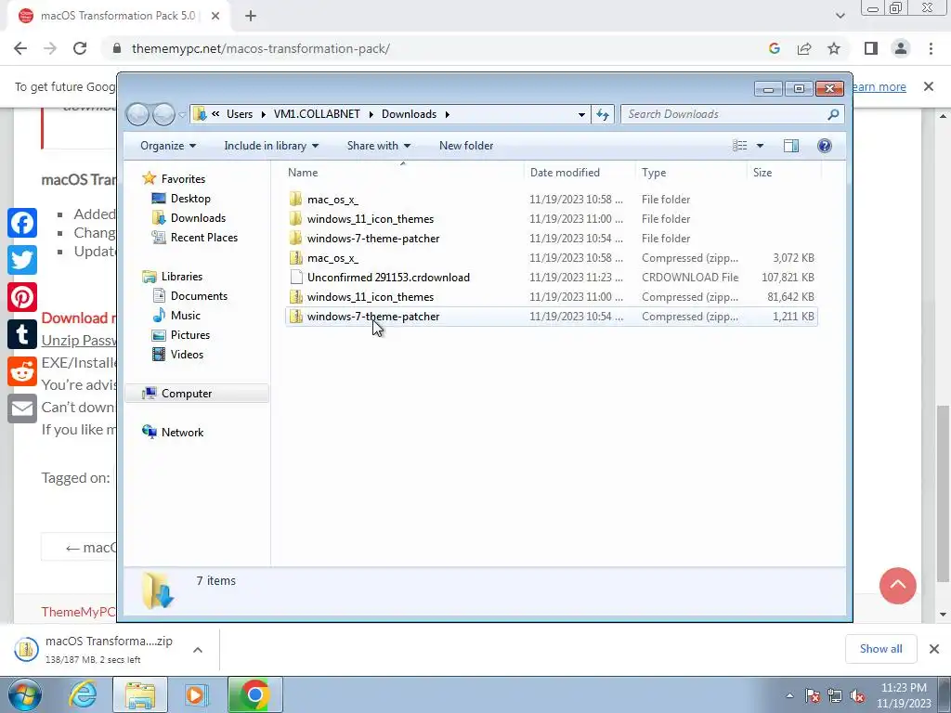Refresh the Downloads folder view
951x713 pixels.
[x=602, y=114]
